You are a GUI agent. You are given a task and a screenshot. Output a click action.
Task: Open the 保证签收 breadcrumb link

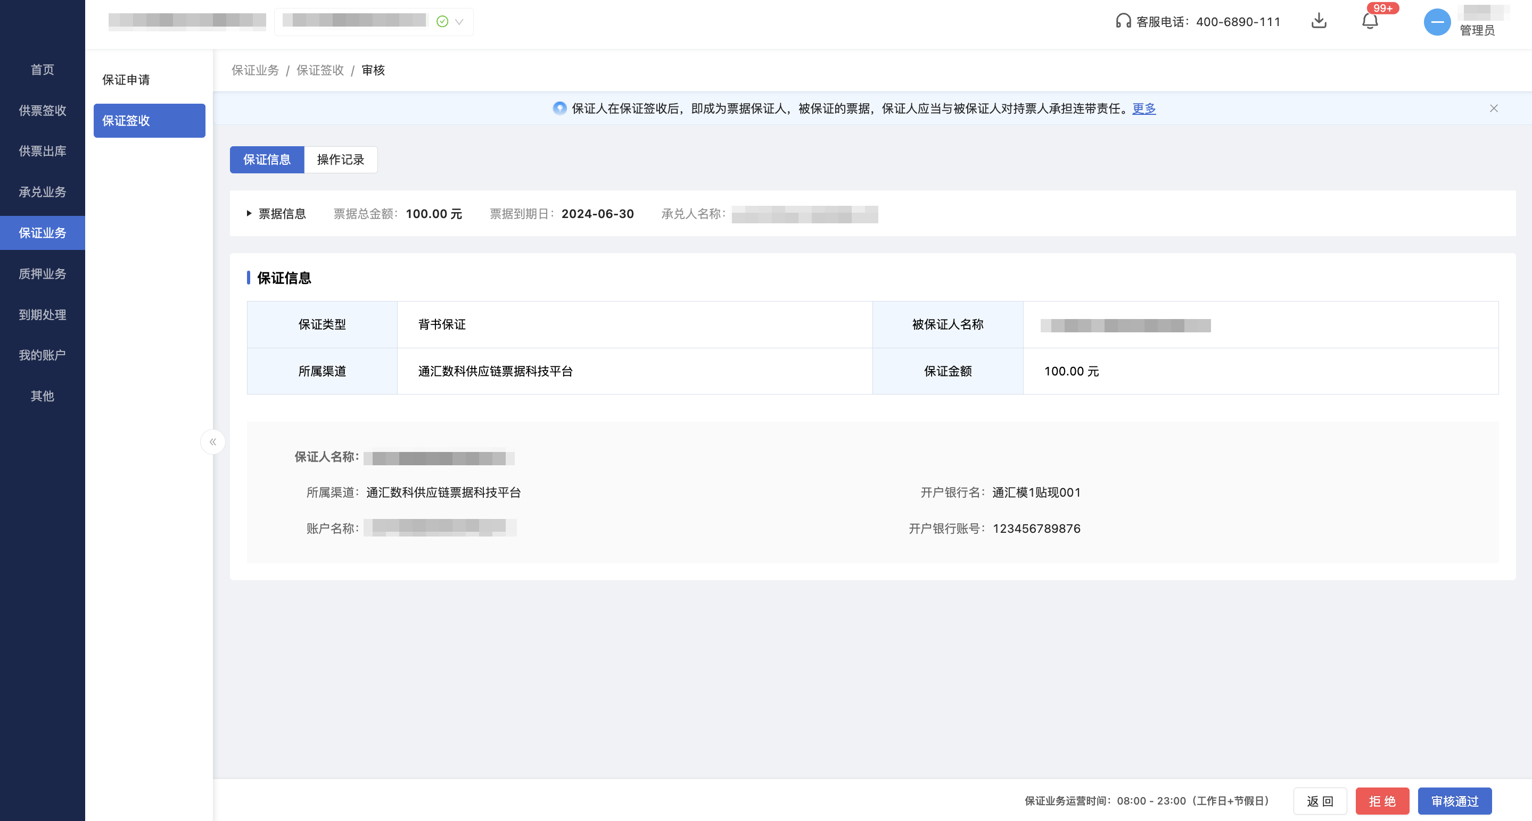pos(319,70)
